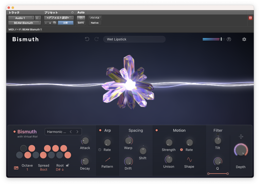Click the routing icon above the Depth knob
Viewport: 260px width, 185px height.
click(x=241, y=137)
